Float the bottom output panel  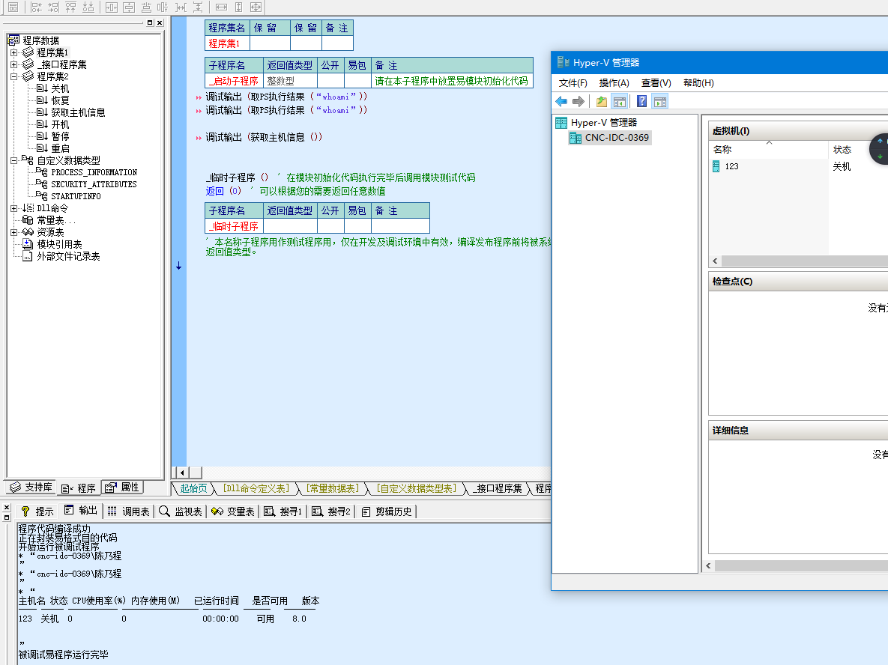pos(7,517)
